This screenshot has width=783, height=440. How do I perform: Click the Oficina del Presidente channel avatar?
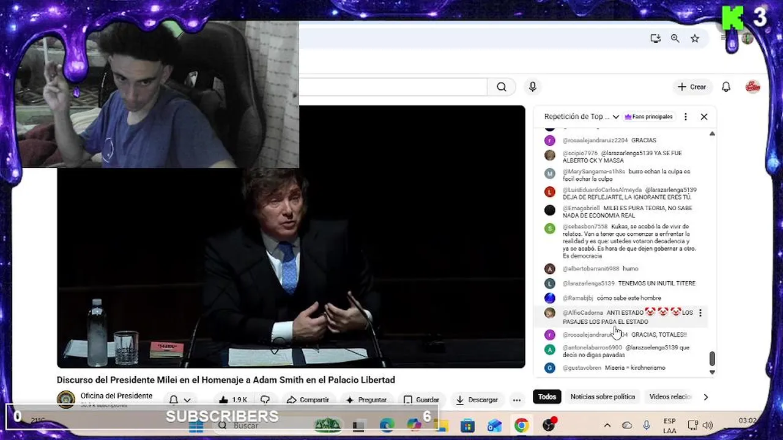[x=66, y=400]
